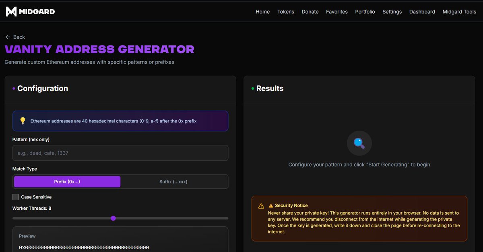Open the Donate nav item

point(310,12)
